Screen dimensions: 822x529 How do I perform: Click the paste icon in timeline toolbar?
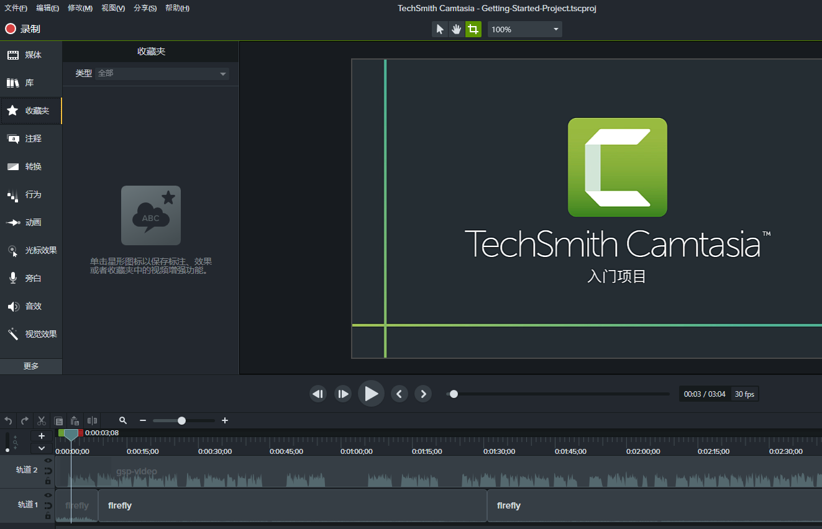[75, 420]
